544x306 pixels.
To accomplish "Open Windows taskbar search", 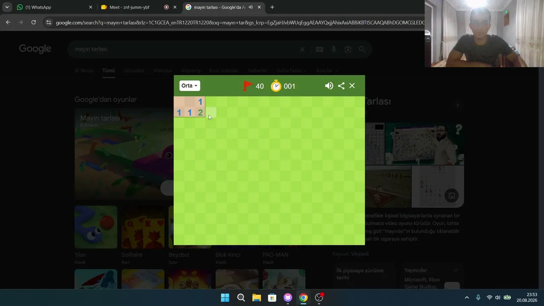I will [241, 297].
